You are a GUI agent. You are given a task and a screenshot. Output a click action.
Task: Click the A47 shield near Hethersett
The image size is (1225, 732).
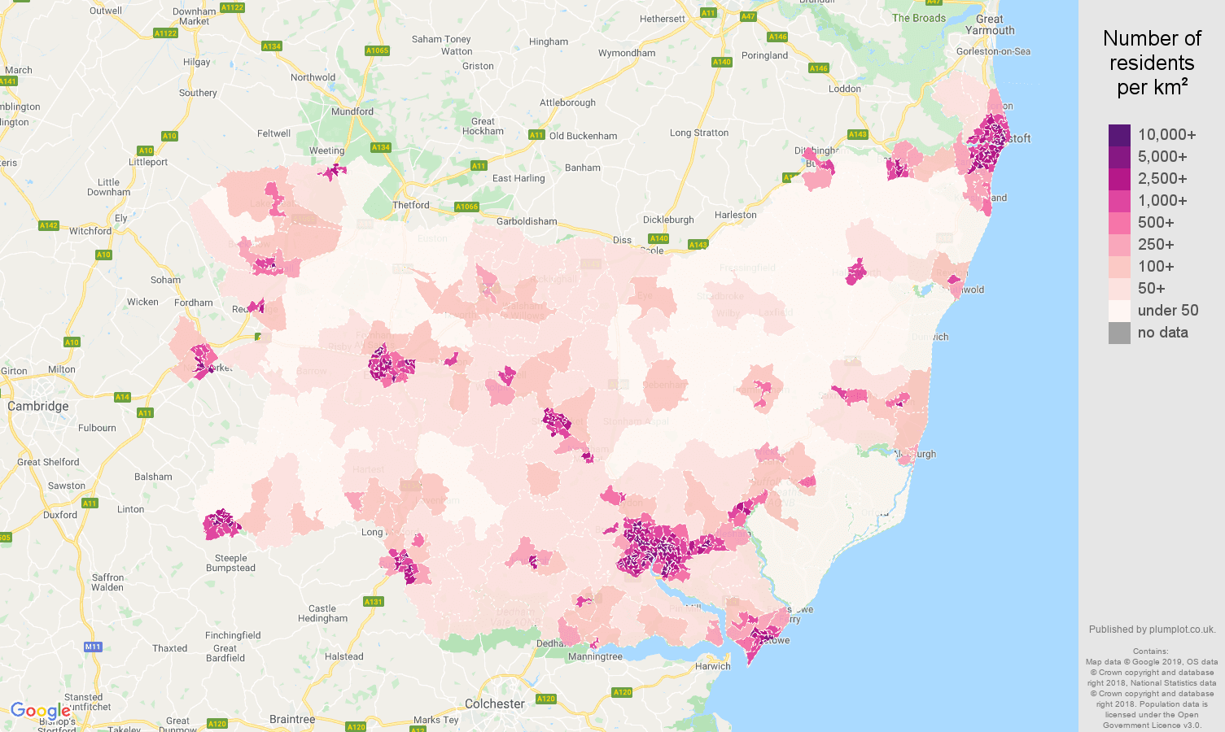(748, 16)
